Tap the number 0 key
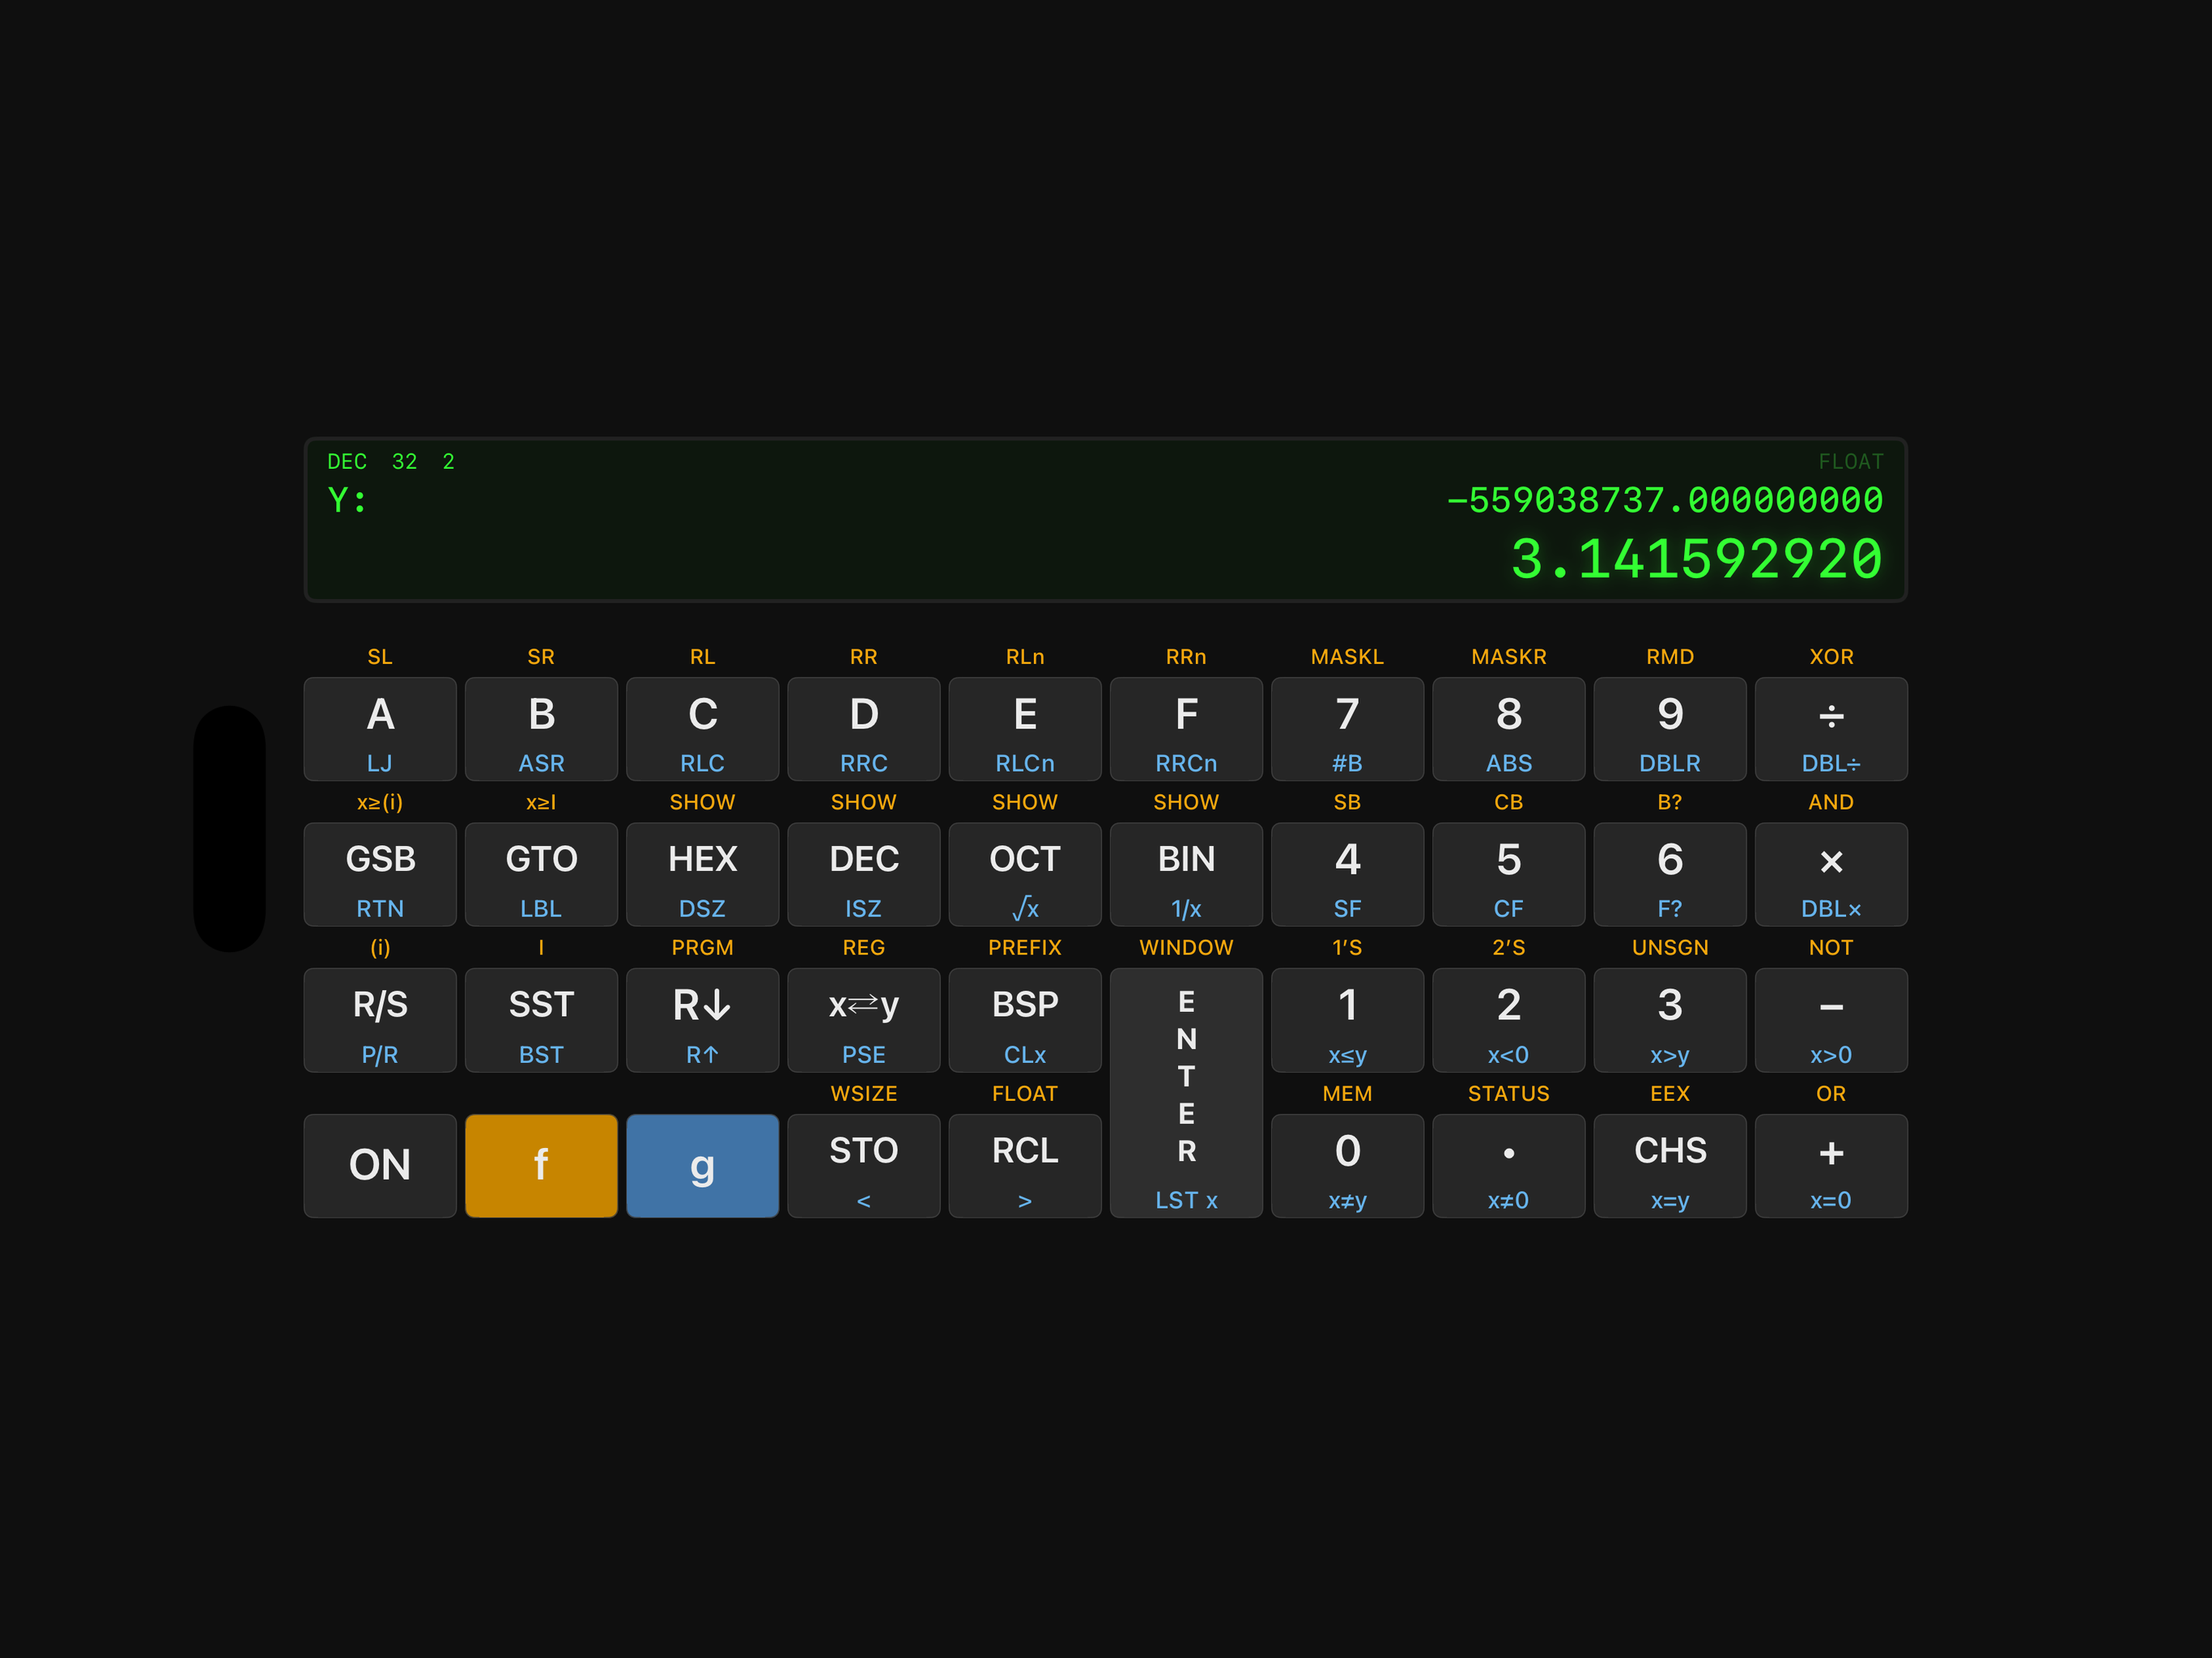This screenshot has height=1658, width=2212. [1347, 1166]
